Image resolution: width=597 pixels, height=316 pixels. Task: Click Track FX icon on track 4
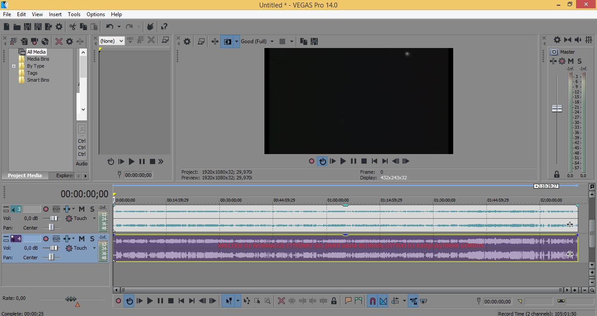(67, 239)
